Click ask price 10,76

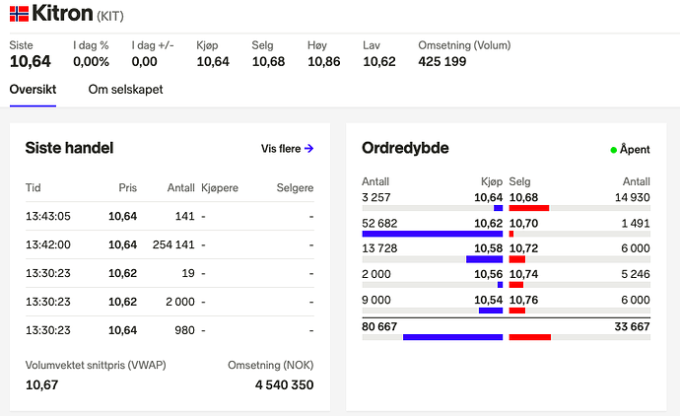click(x=524, y=300)
